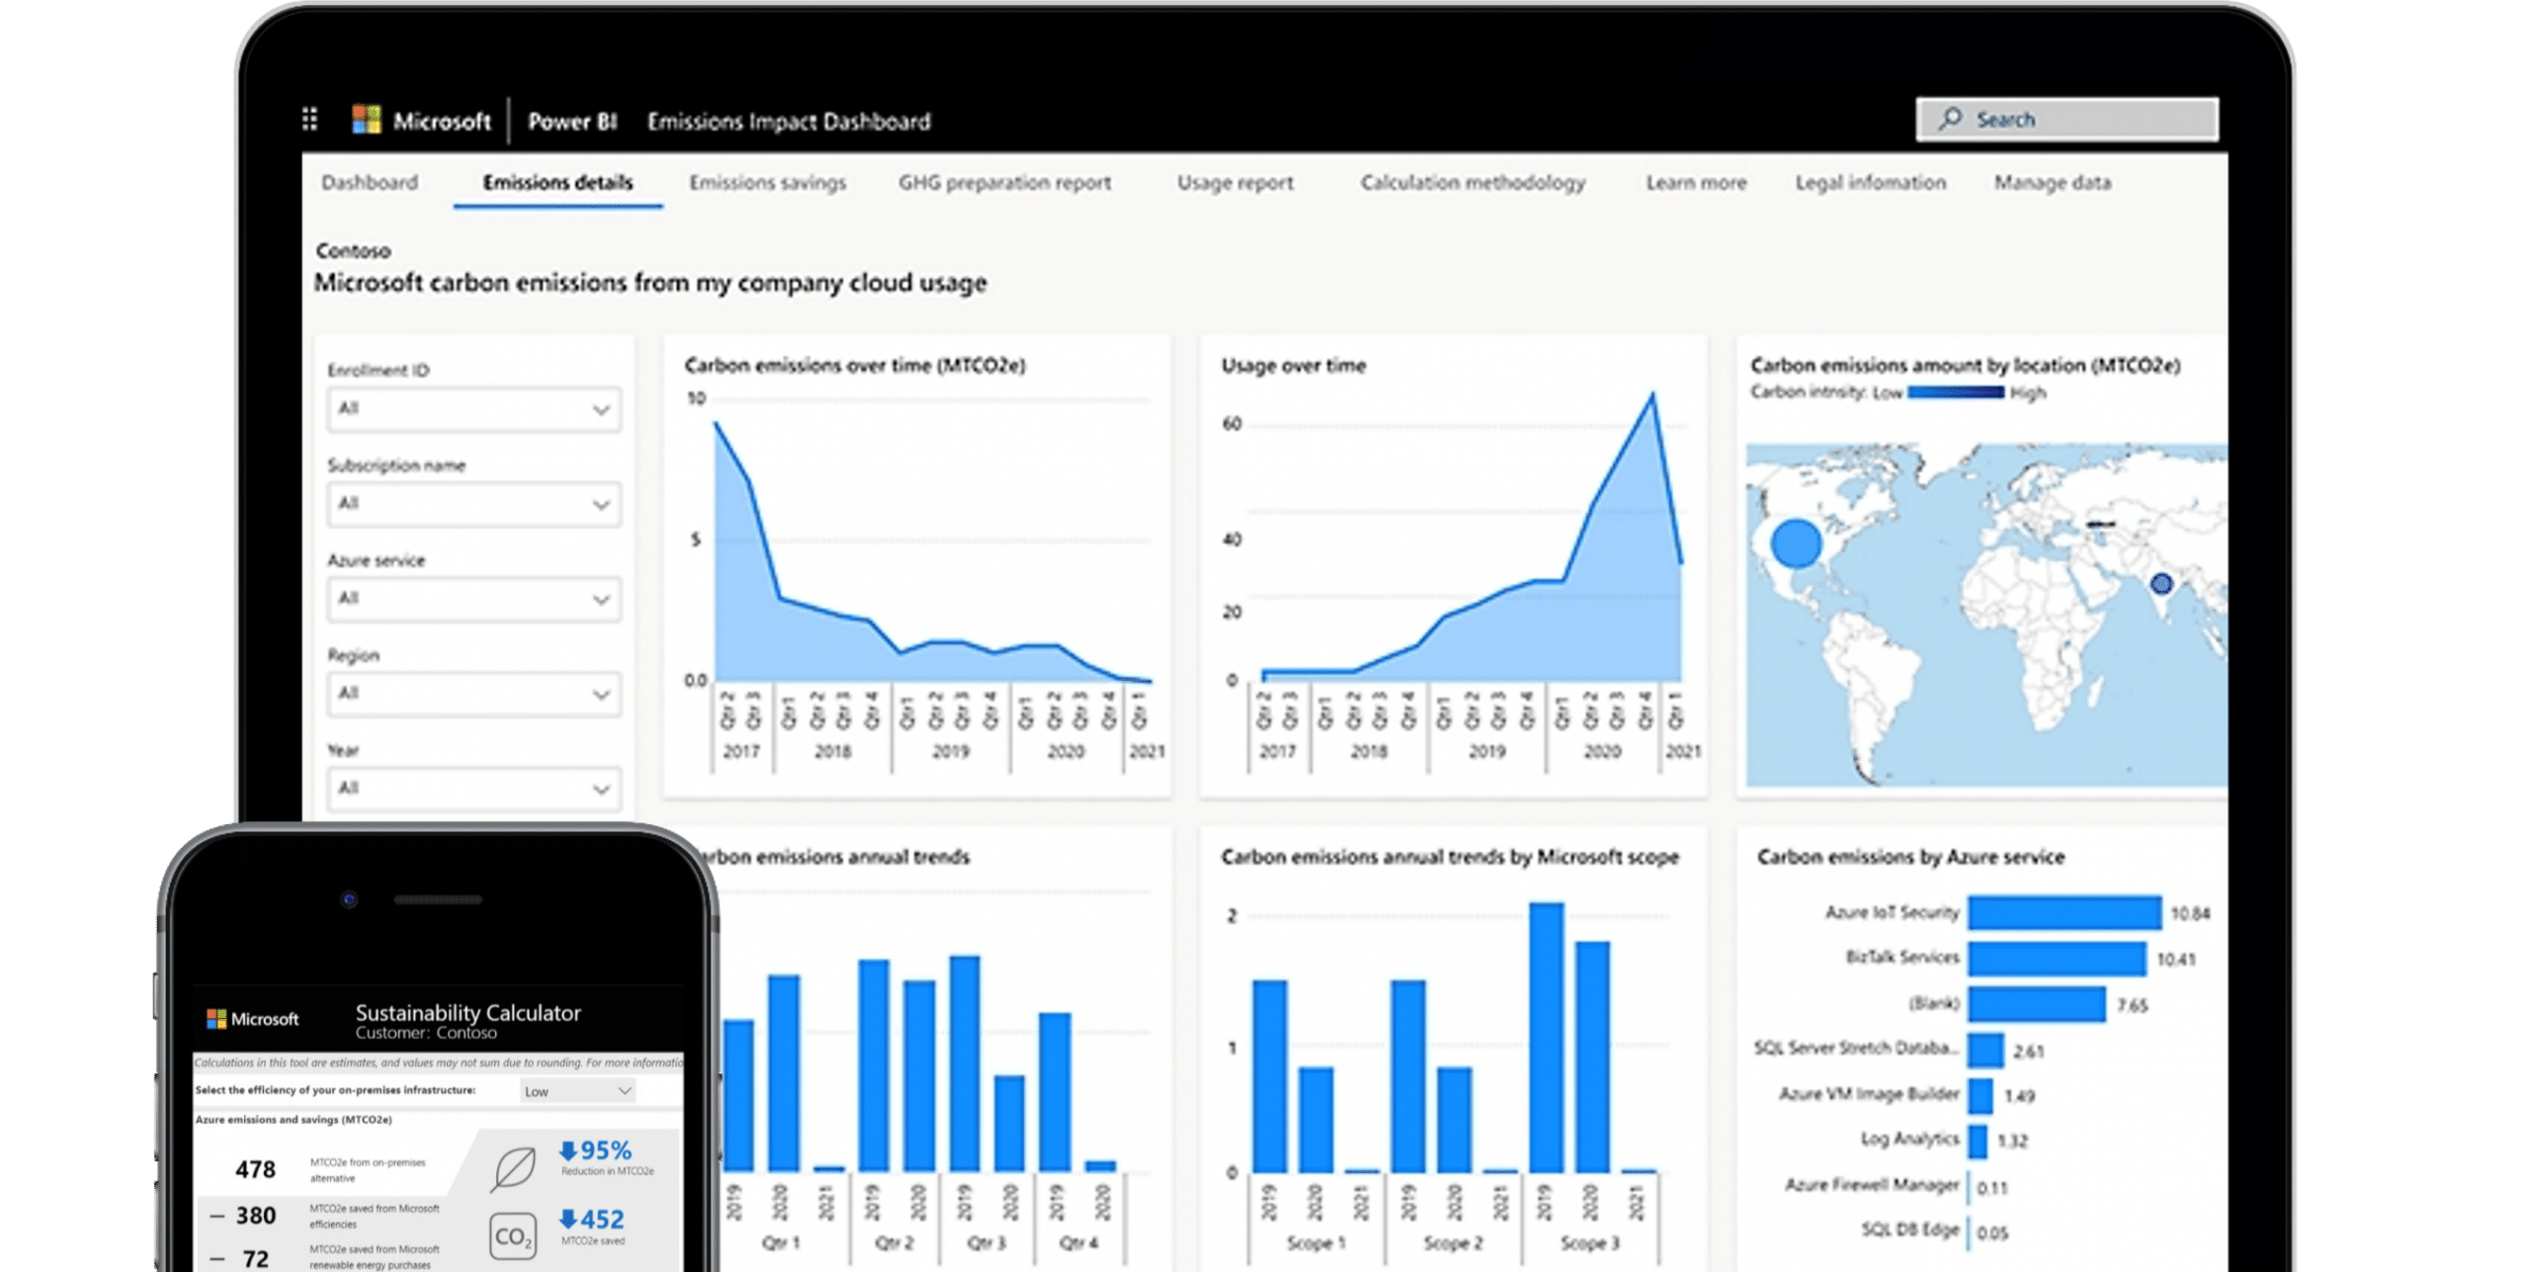Screen dimensions: 2530x1272
Task: Click the 95% reduction down-arrow icon
Action: pyautogui.click(x=567, y=1150)
